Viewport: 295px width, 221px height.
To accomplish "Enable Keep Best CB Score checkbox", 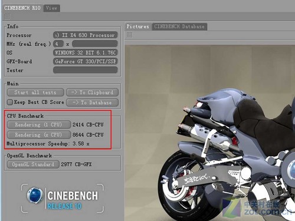I will [x=10, y=102].
